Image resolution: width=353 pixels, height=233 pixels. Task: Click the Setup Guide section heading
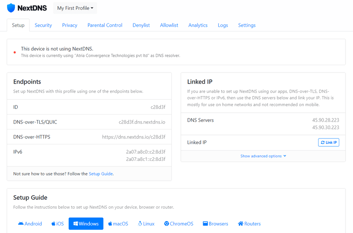(x=30, y=198)
